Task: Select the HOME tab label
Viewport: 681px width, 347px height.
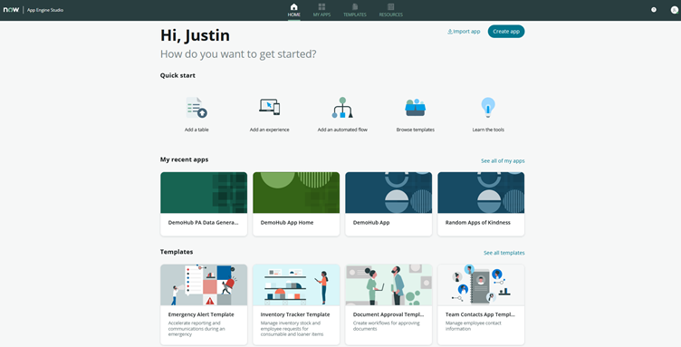Action: tap(294, 14)
